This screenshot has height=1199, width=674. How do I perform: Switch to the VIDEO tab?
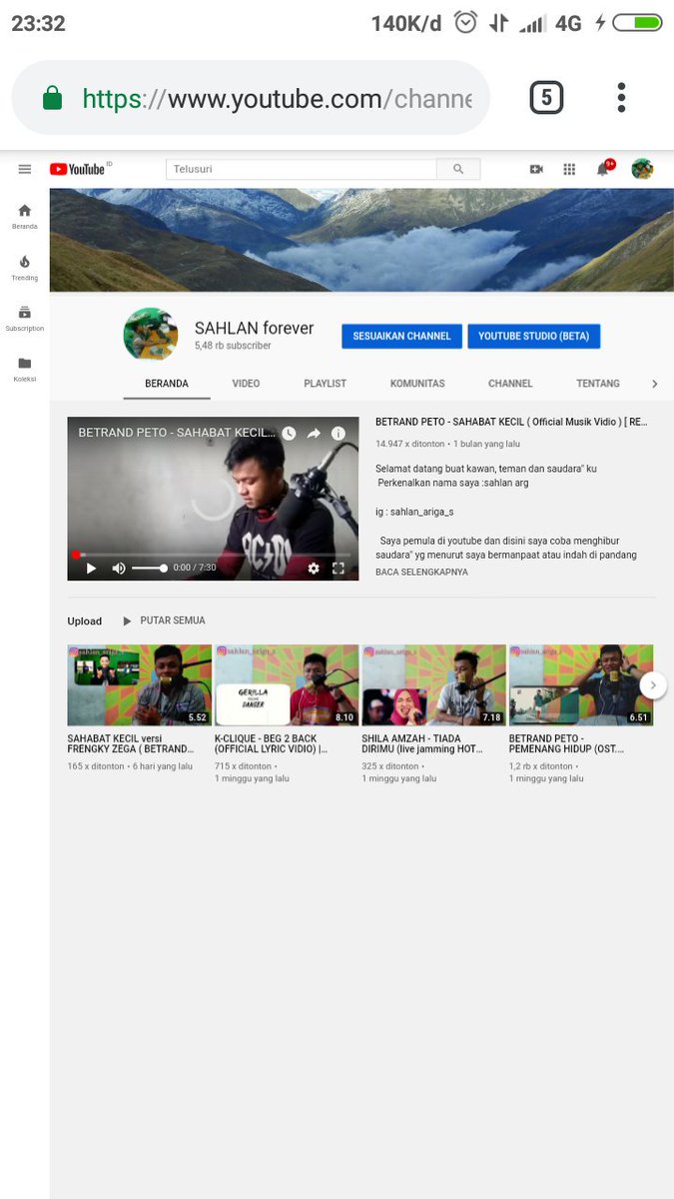point(246,384)
